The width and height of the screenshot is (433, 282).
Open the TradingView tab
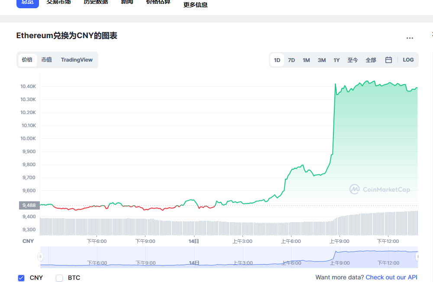77,60
